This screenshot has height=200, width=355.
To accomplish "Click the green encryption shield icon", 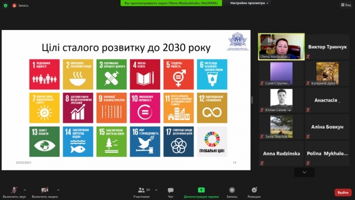I will pyautogui.click(x=6, y=6).
